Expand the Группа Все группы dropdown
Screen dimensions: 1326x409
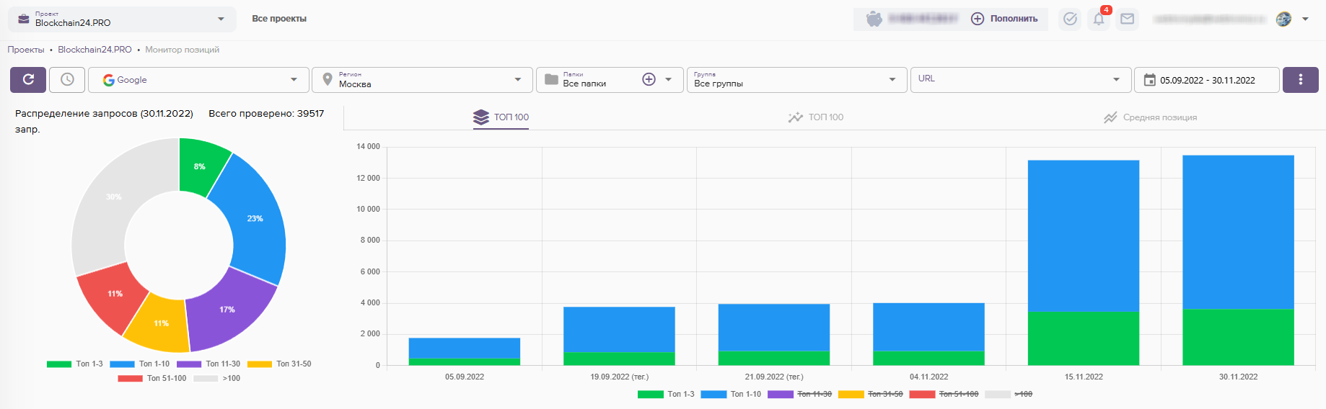[x=796, y=80]
